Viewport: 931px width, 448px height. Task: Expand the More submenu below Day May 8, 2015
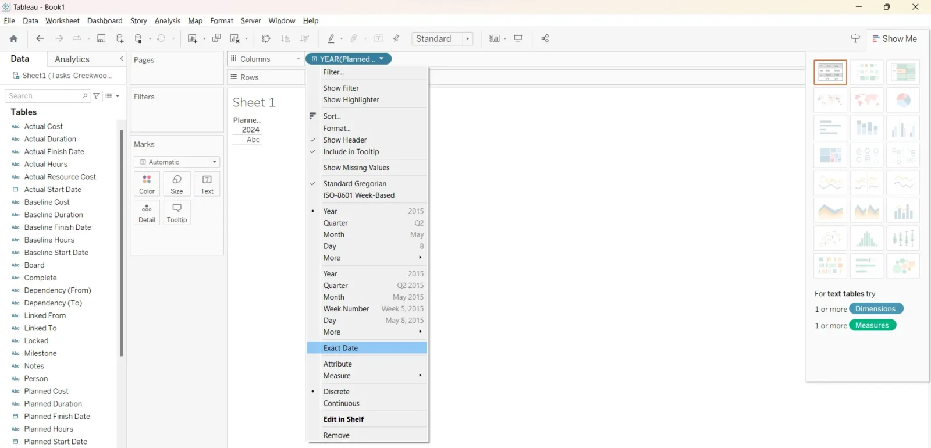(x=367, y=332)
